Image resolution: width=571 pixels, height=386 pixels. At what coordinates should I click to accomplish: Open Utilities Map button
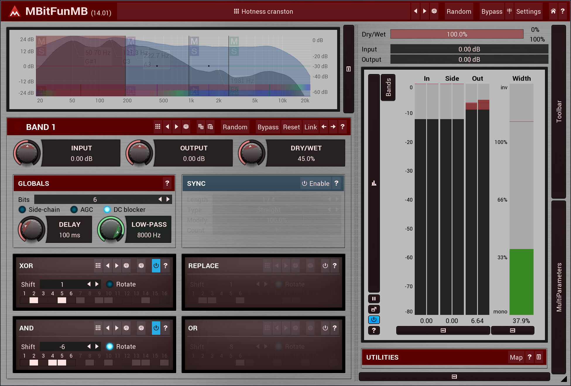point(516,357)
